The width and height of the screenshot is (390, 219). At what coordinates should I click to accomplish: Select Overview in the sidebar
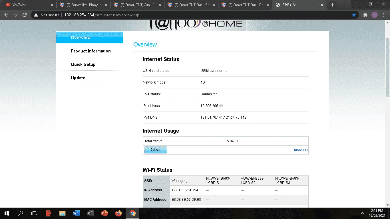90,38
